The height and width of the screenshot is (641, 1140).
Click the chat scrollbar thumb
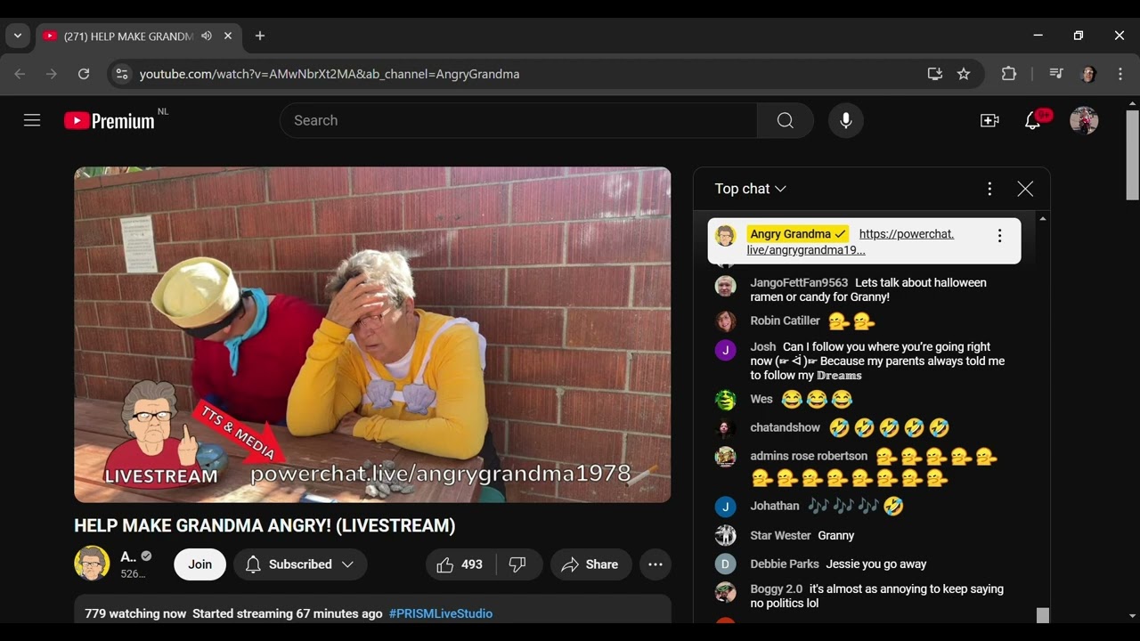[1043, 615]
